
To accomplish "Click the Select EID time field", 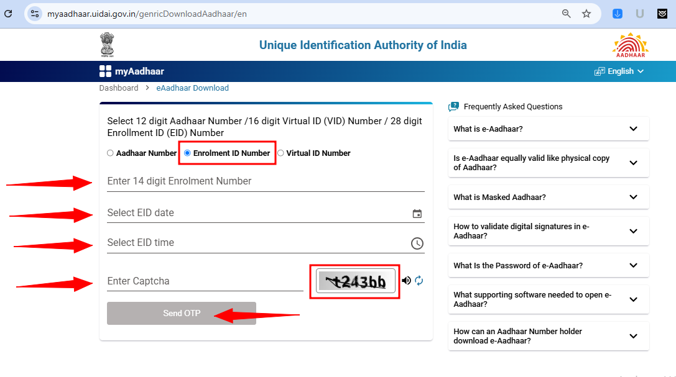I will (x=266, y=243).
